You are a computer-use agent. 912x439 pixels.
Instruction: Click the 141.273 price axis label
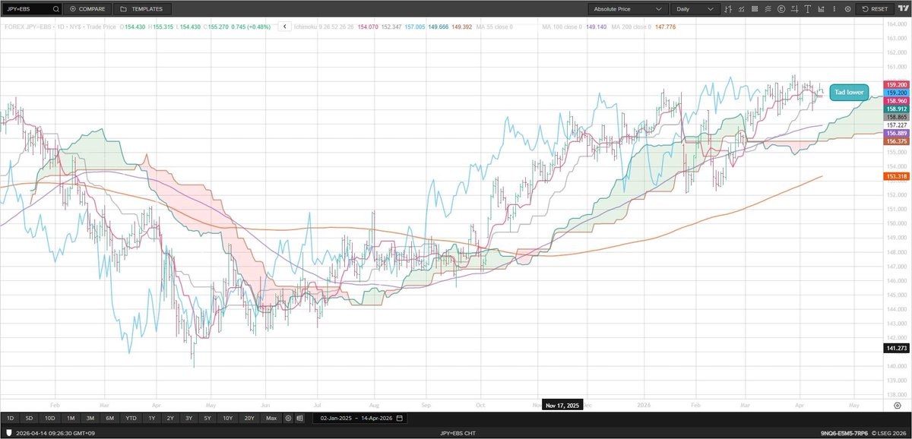pyautogui.click(x=896, y=348)
